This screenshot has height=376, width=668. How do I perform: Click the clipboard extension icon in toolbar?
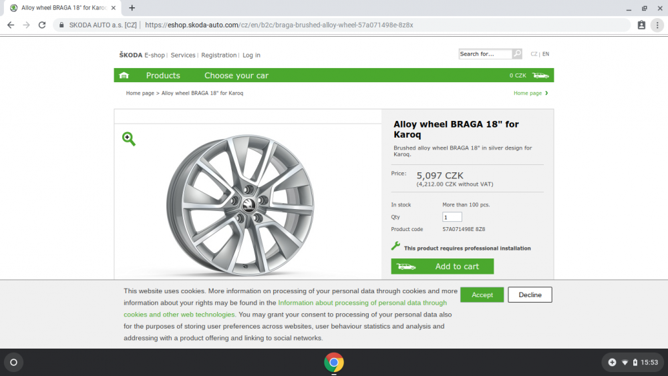641,25
